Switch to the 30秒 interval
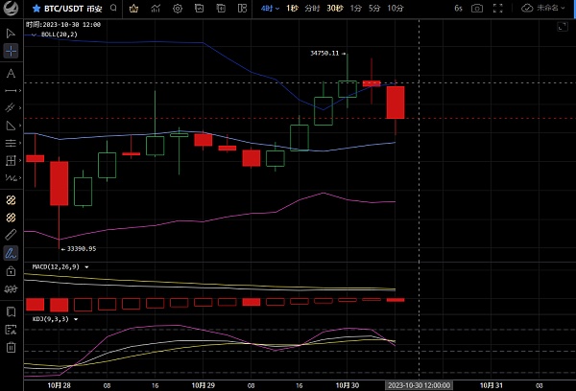The width and height of the screenshot is (576, 391). (x=334, y=9)
